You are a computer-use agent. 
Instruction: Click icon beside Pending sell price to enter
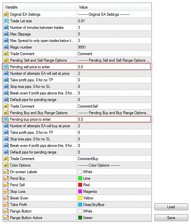coord(6,67)
